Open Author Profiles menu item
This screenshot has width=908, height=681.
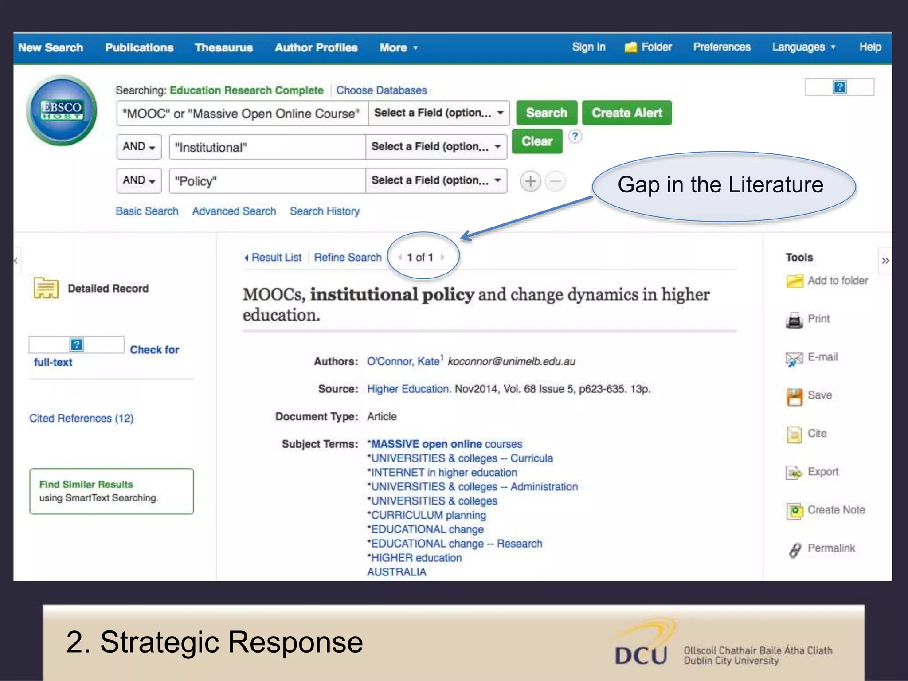click(x=316, y=47)
